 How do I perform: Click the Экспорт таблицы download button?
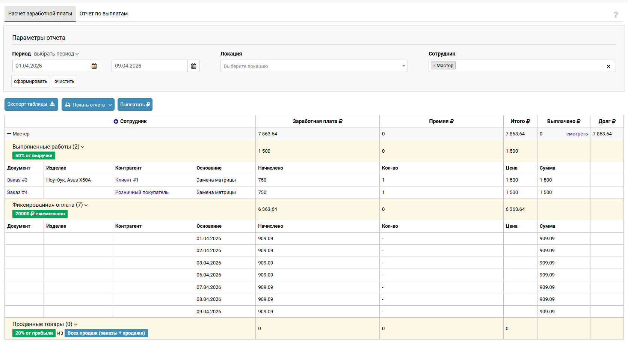click(31, 104)
